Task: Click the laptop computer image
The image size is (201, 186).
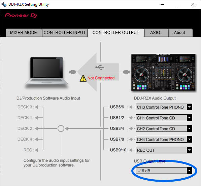Action: coord(46,71)
